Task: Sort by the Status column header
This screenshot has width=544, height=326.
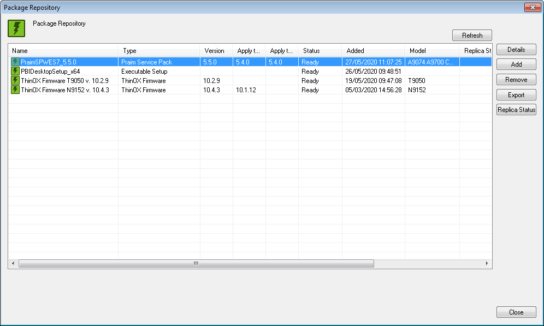Action: coord(320,51)
